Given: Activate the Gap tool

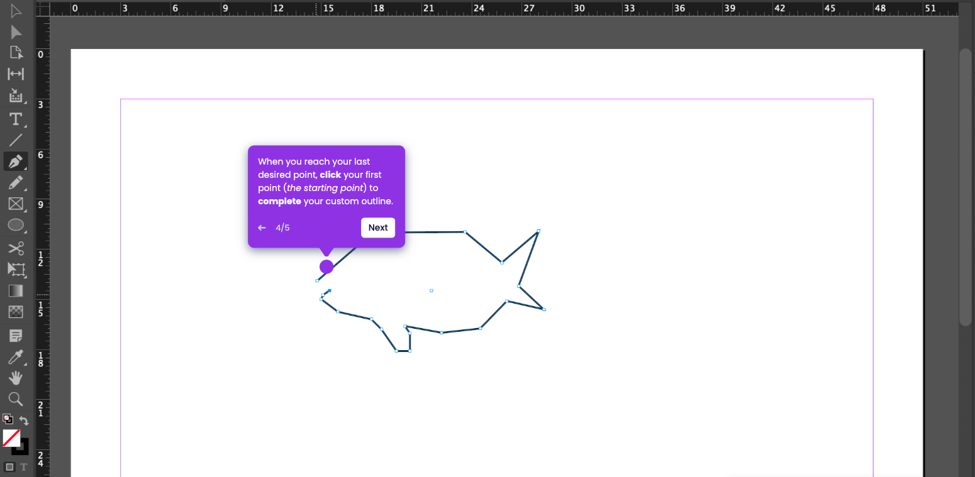Looking at the screenshot, I should coord(16,74).
